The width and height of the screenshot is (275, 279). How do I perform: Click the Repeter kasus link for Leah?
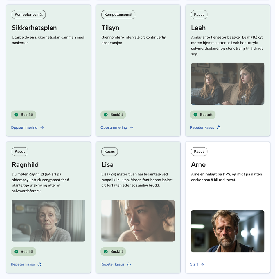pyautogui.click(x=202, y=127)
